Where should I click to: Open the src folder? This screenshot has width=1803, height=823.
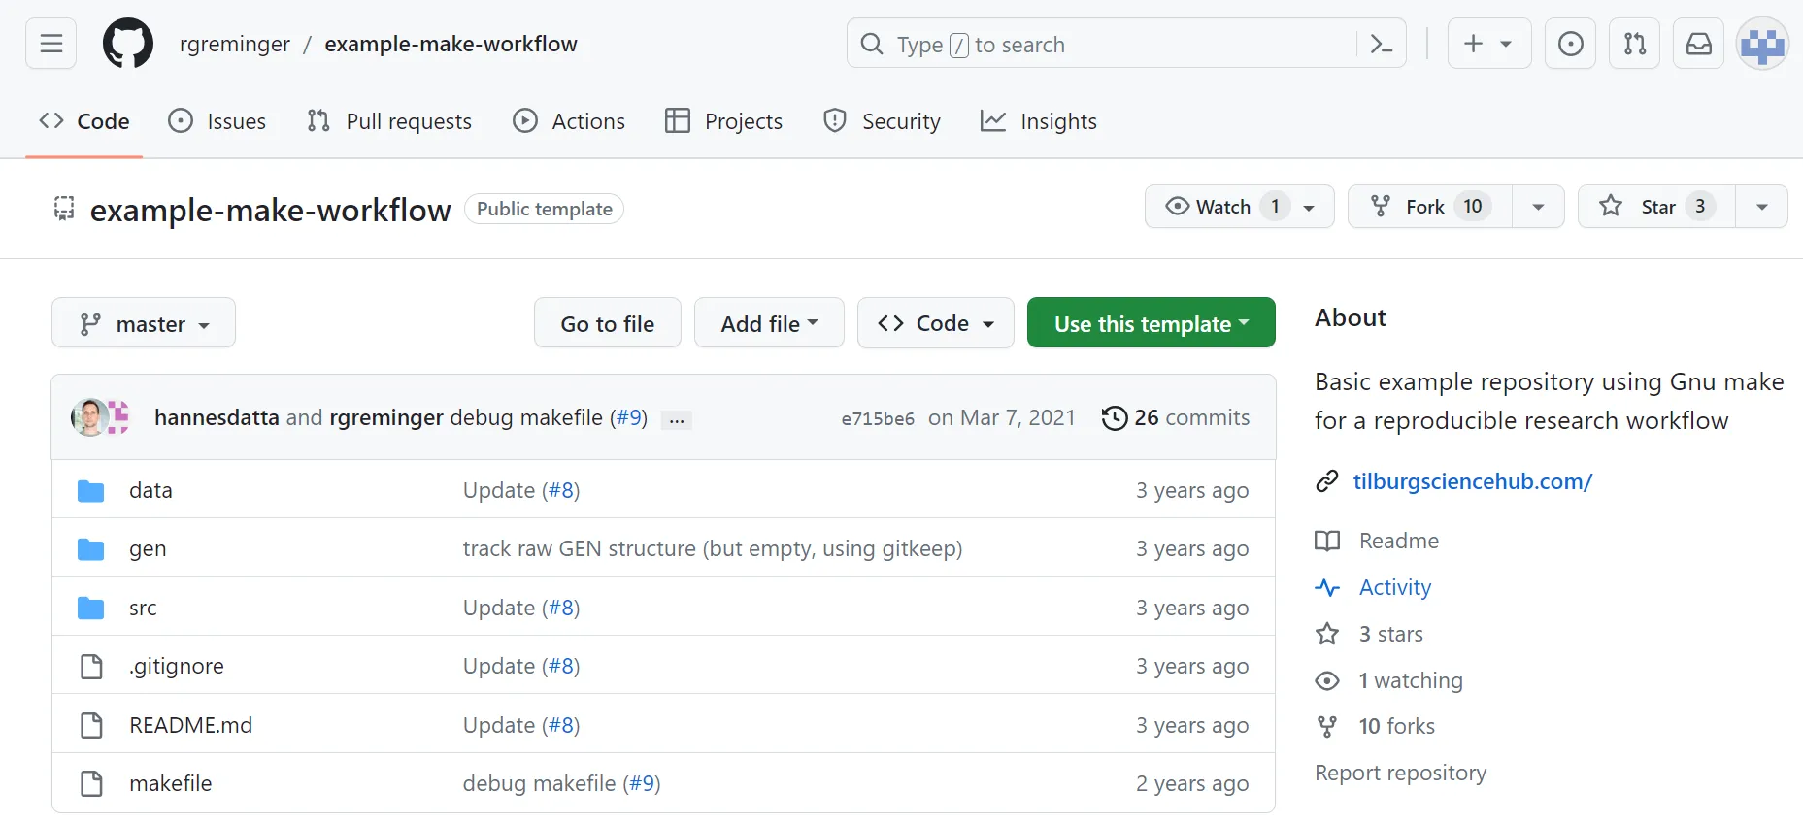click(143, 609)
